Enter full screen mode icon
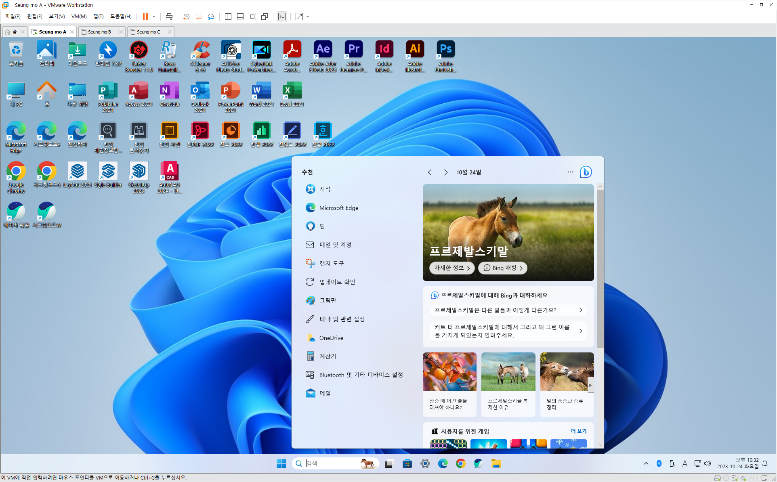Screen dimensions: 777x482 click(x=252, y=17)
